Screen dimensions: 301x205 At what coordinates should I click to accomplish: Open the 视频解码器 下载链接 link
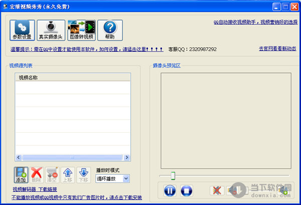click(35, 189)
